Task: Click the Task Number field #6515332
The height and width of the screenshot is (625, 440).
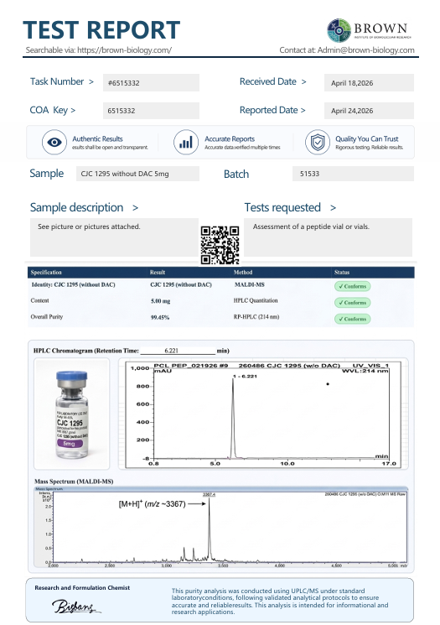Action: coord(152,83)
